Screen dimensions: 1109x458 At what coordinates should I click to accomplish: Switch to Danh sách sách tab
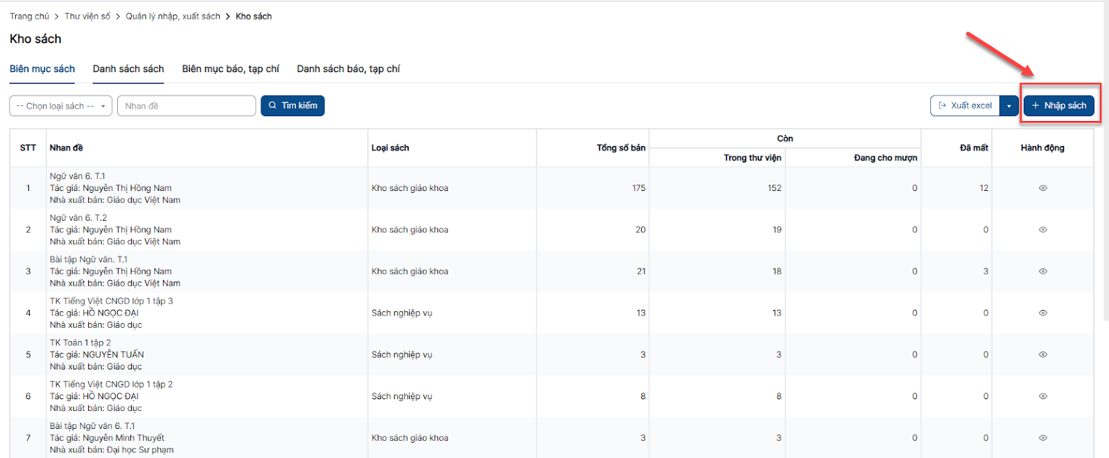point(128,69)
